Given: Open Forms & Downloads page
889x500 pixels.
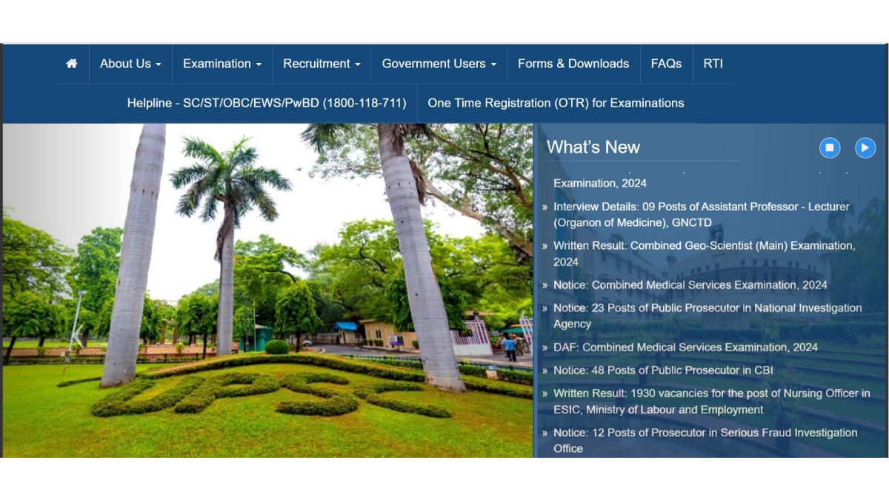Looking at the screenshot, I should (573, 64).
